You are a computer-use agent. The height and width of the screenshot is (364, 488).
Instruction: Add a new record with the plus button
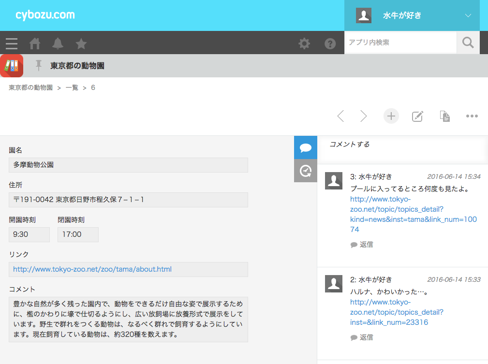[391, 116]
